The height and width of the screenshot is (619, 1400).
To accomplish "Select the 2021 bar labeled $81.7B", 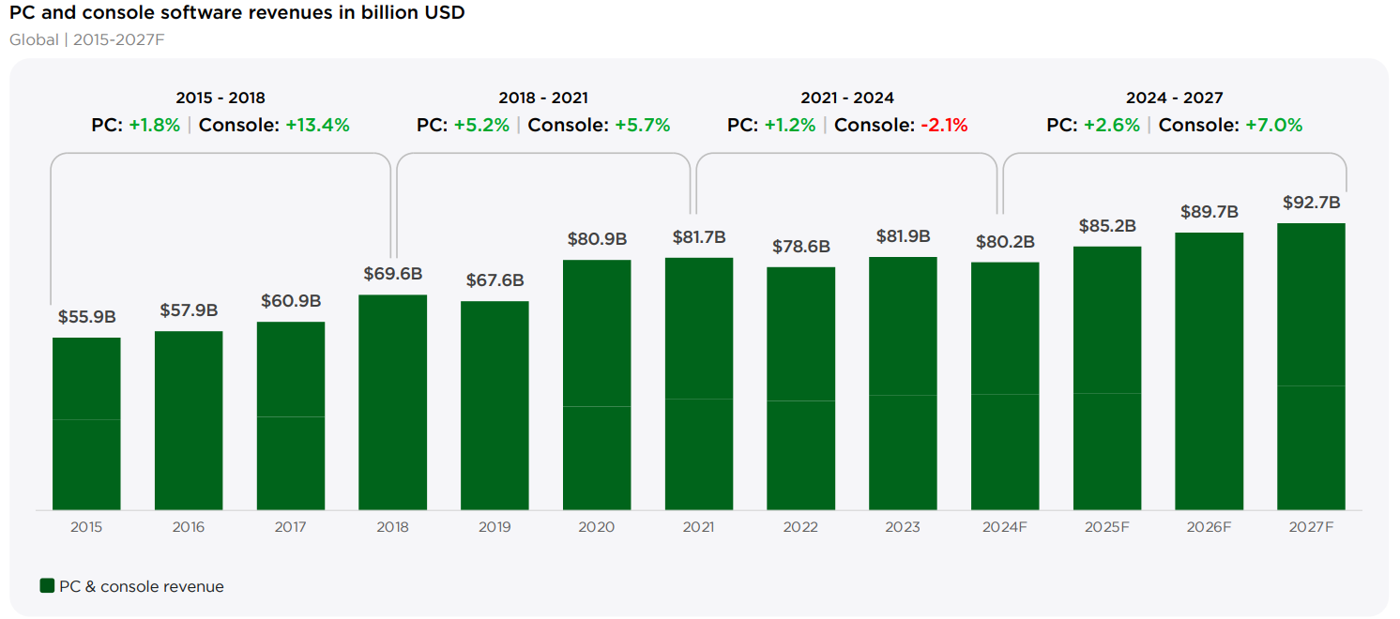I will [699, 384].
